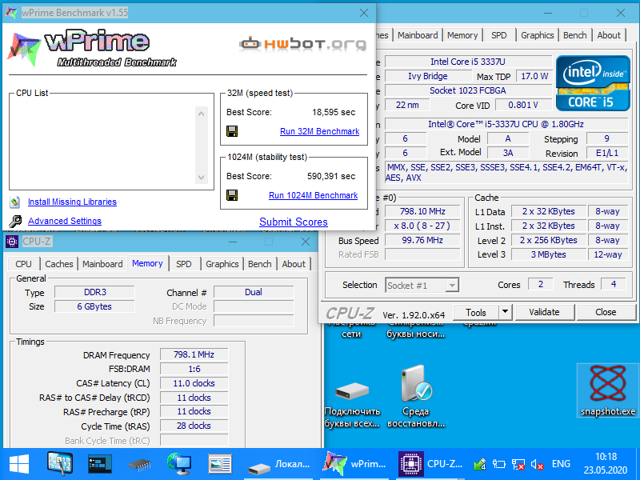This screenshot has height=480, width=640.
Task: Click the Validate button in CPU-Z
Action: [x=545, y=312]
